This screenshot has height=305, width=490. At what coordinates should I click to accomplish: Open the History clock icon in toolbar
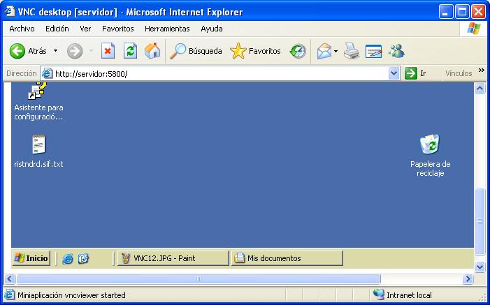(298, 51)
